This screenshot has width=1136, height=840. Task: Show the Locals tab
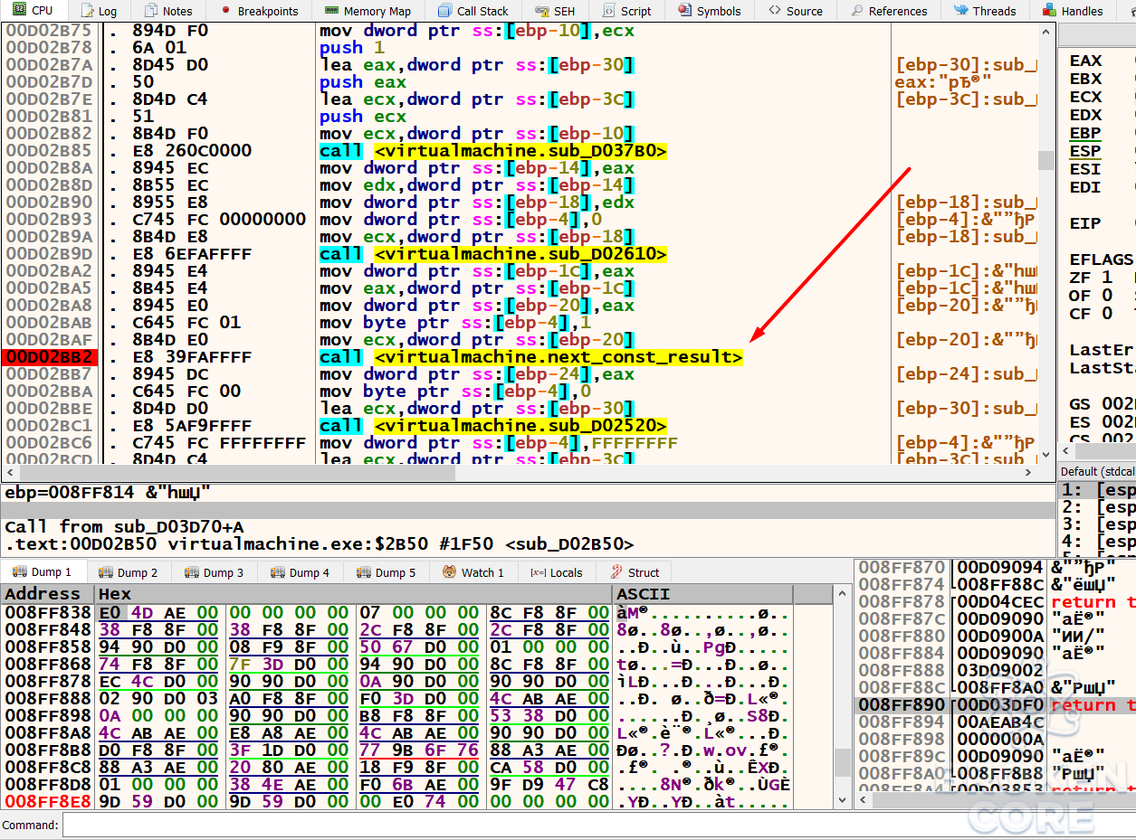[x=557, y=572]
